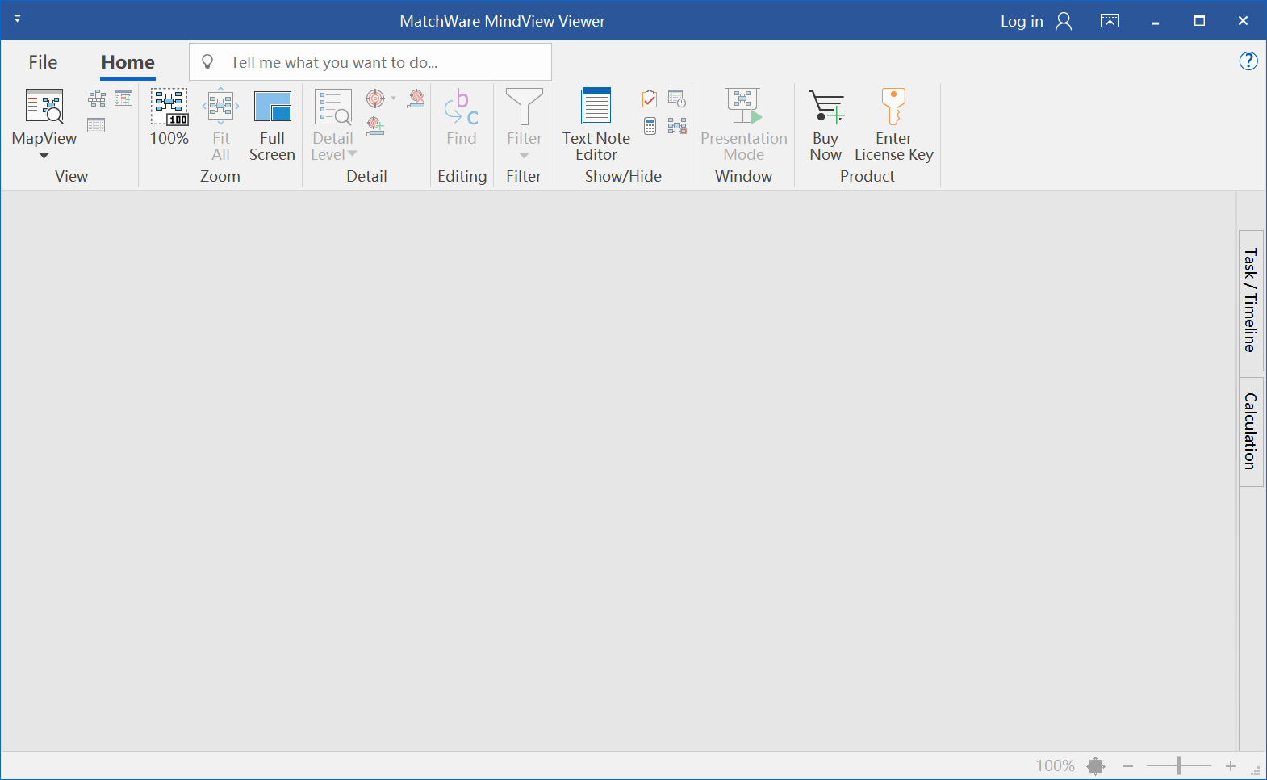Open Enter License Key

point(894,124)
